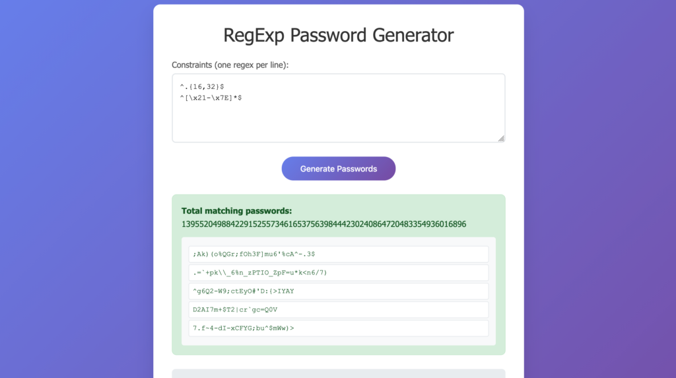Click the RegExp Password Generator heading
Screen dimensions: 676x378
pos(338,35)
